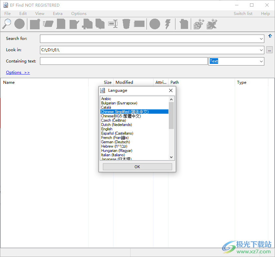Select Czech (Čeština) language

tap(135, 120)
